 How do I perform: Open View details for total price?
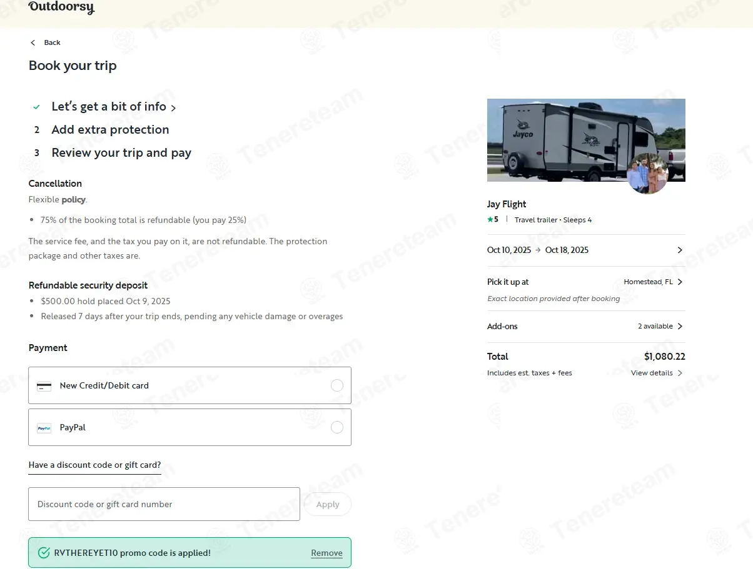656,373
